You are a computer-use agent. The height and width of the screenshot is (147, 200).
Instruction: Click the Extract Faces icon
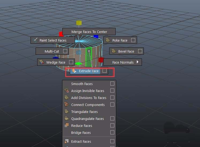coord(67,141)
